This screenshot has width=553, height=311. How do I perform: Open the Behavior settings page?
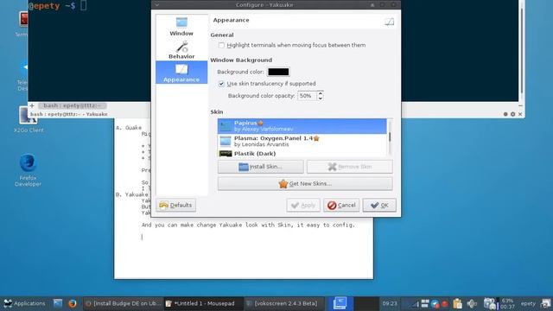click(181, 49)
